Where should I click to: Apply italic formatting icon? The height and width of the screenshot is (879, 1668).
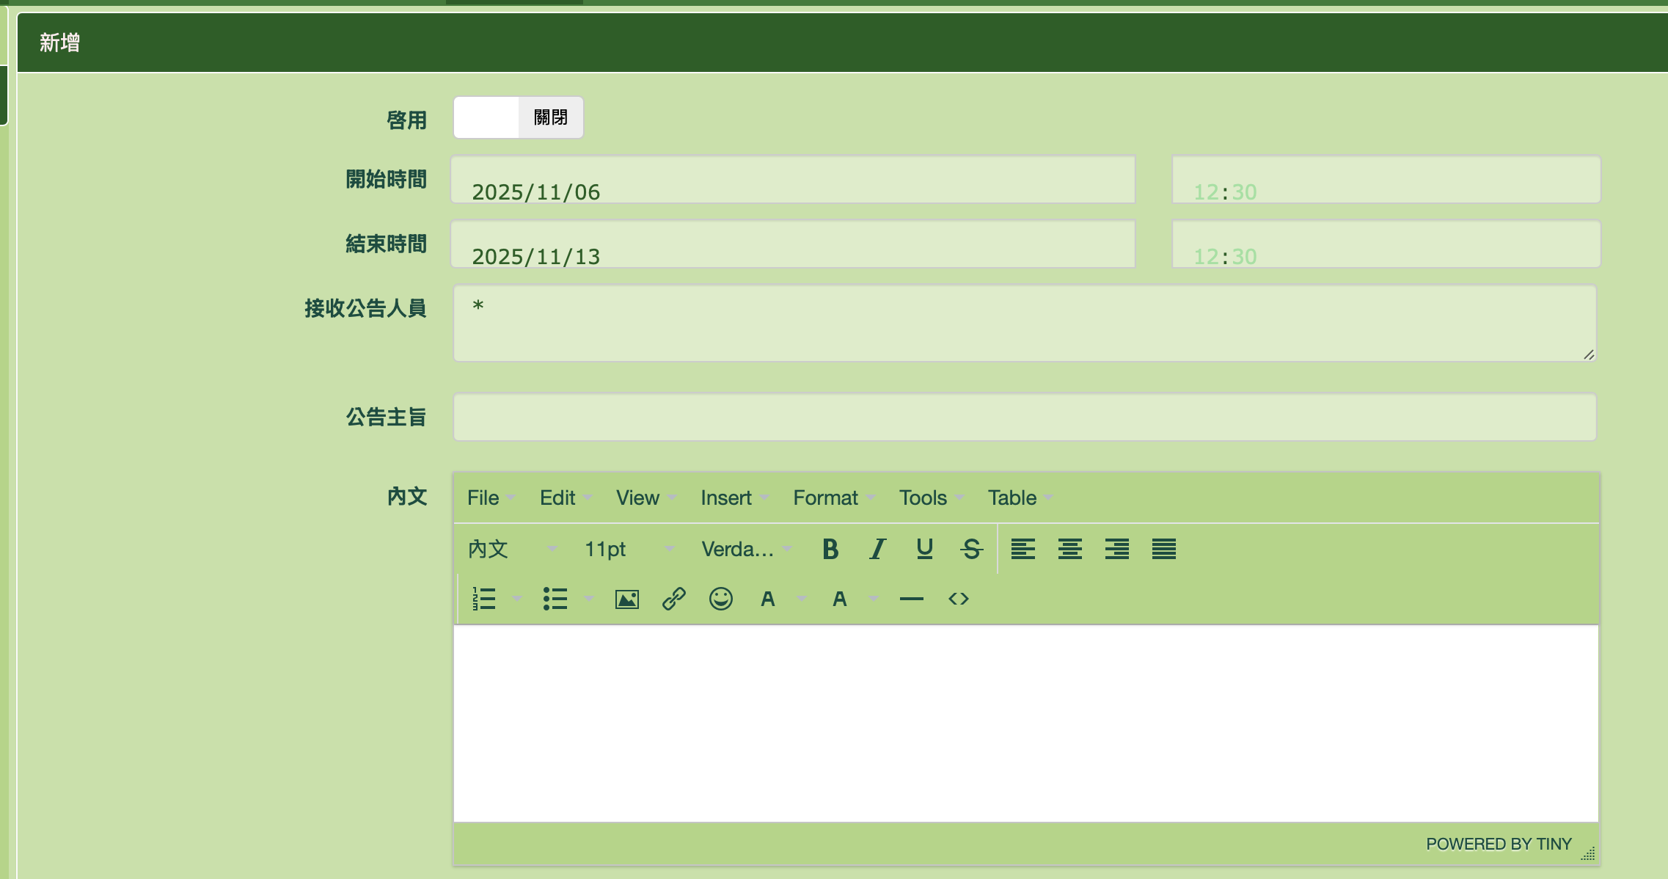tap(877, 549)
